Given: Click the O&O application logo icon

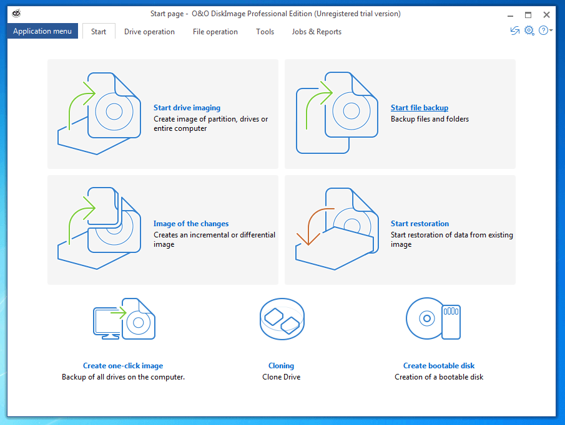Looking at the screenshot, I should coord(16,14).
